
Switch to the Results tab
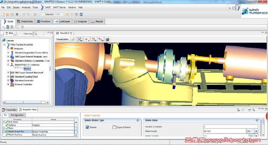[97, 21]
